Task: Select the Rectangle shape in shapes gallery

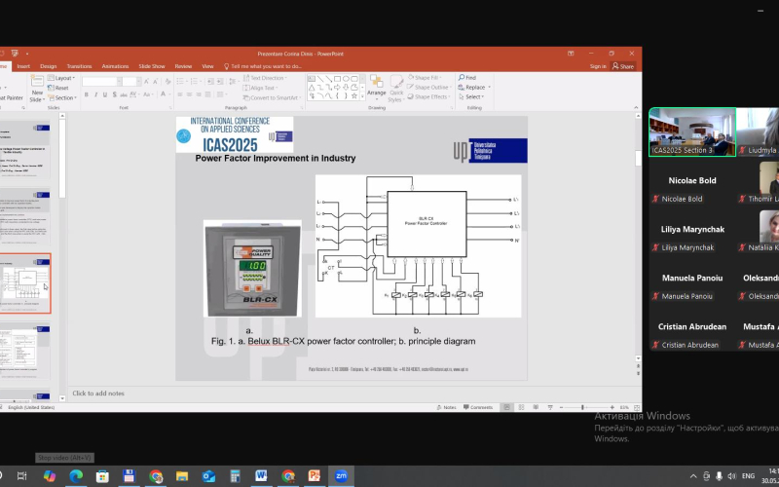Action: click(x=337, y=79)
